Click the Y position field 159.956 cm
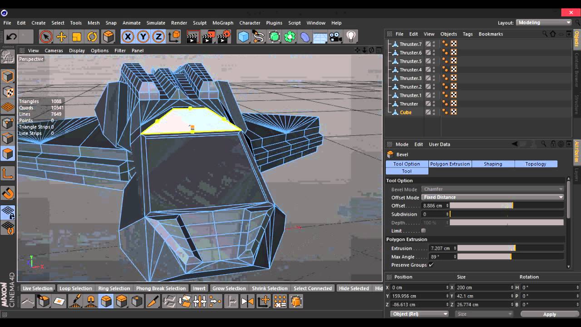The width and height of the screenshot is (581, 327). point(417,296)
